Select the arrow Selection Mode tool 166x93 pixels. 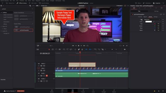(49, 49)
